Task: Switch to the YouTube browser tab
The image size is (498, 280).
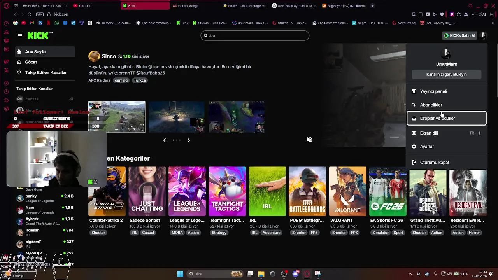Action: click(x=95, y=6)
